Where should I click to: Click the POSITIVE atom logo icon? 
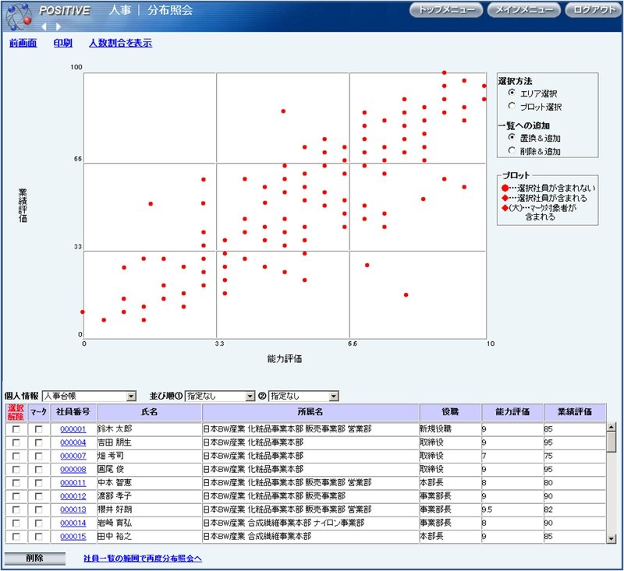click(x=19, y=16)
